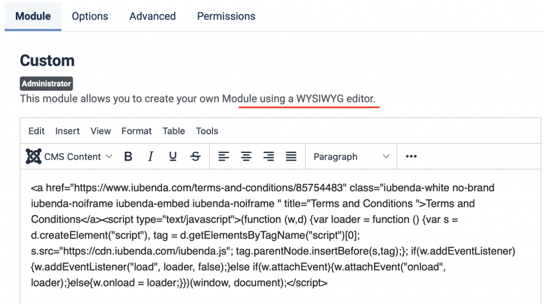Switch to the Options tab
Viewport: 544px width, 304px height.
90,16
